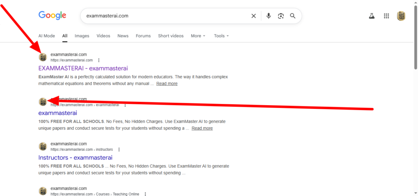The height and width of the screenshot is (196, 418).
Task: Click favicon of the Teaching Online result
Action: click(43, 191)
